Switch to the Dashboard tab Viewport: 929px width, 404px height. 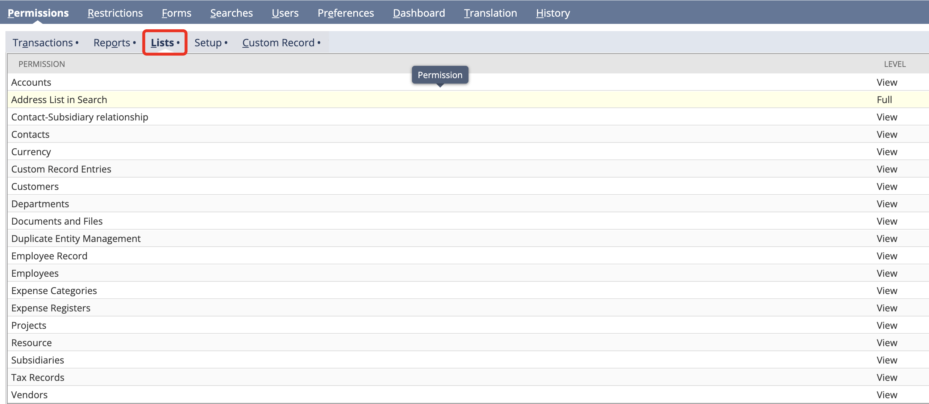pyautogui.click(x=418, y=13)
